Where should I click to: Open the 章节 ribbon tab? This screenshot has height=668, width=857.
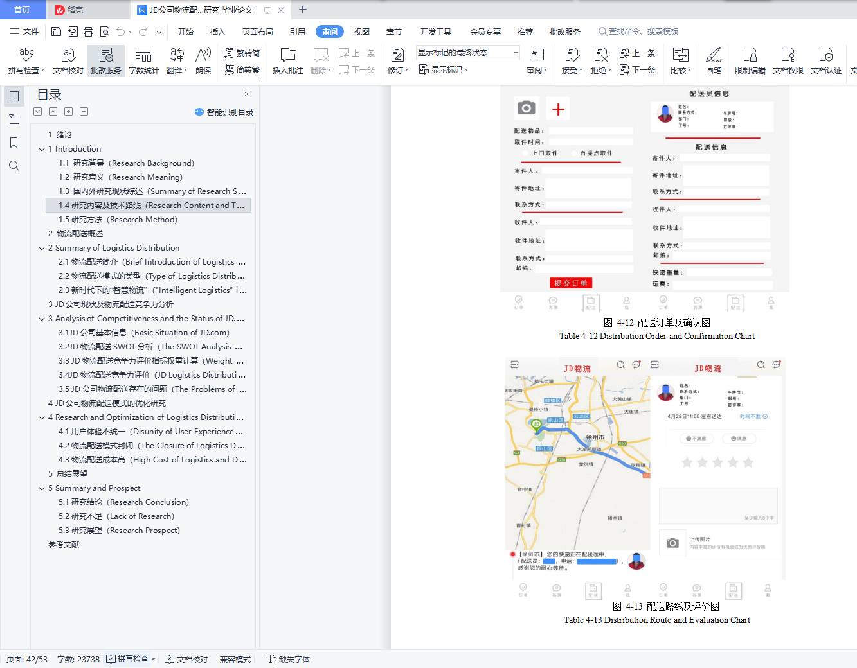(x=394, y=31)
